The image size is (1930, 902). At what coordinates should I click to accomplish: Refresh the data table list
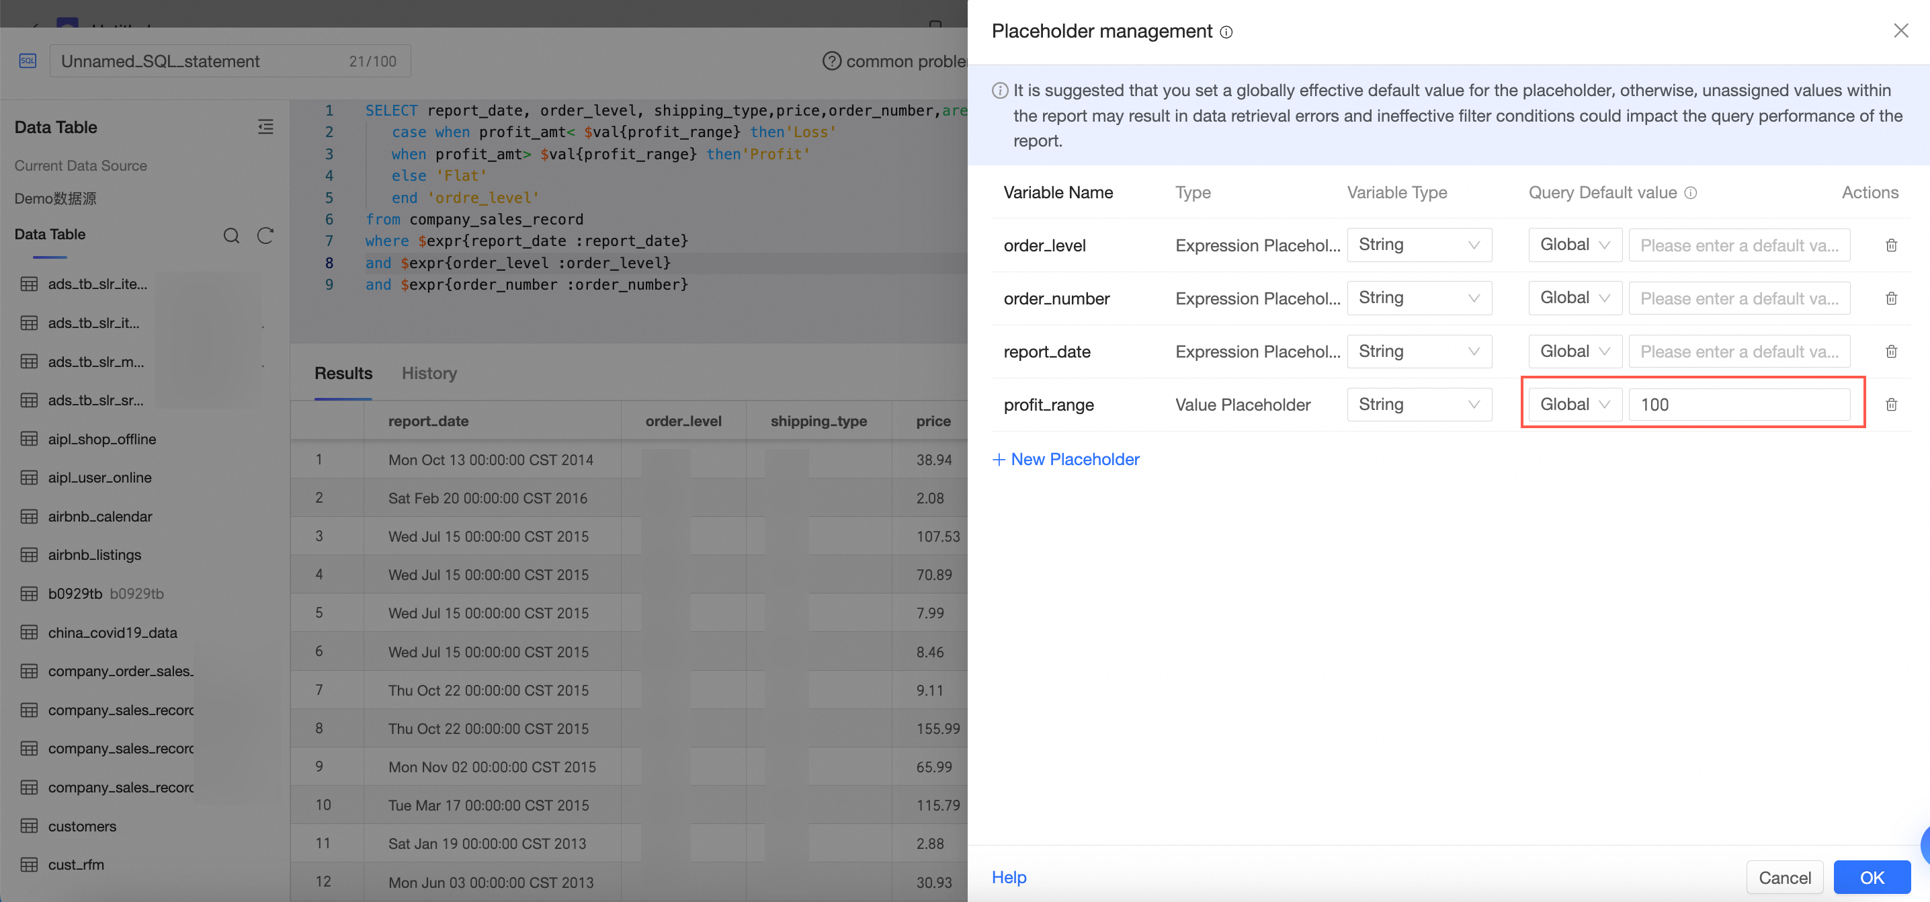coord(265,236)
